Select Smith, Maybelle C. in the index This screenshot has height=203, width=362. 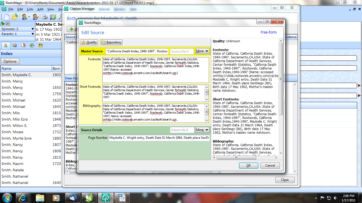(31, 75)
